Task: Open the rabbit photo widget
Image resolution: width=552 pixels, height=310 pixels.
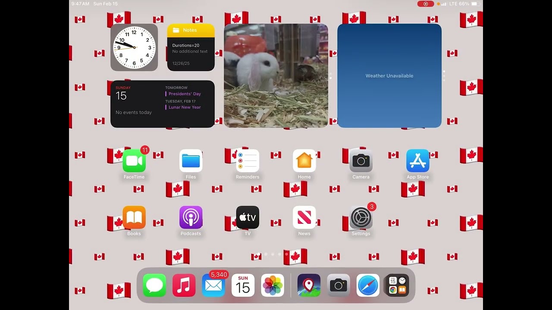Action: [x=276, y=76]
